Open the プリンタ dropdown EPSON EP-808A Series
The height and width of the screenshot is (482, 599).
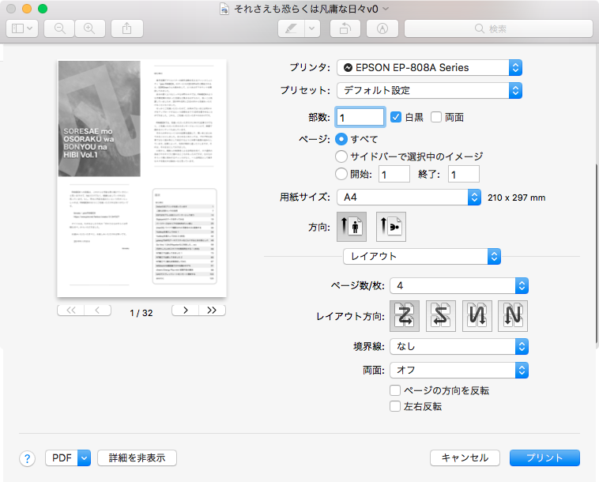click(x=429, y=68)
